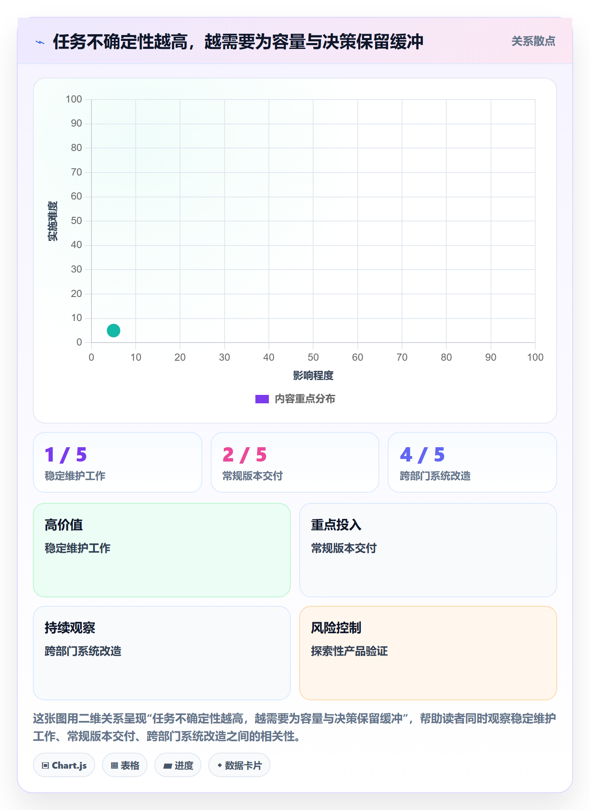Screen dimensions: 590x810
Task: Select the 4 / 5 跨部门系统改造 card
Action: [x=472, y=462]
